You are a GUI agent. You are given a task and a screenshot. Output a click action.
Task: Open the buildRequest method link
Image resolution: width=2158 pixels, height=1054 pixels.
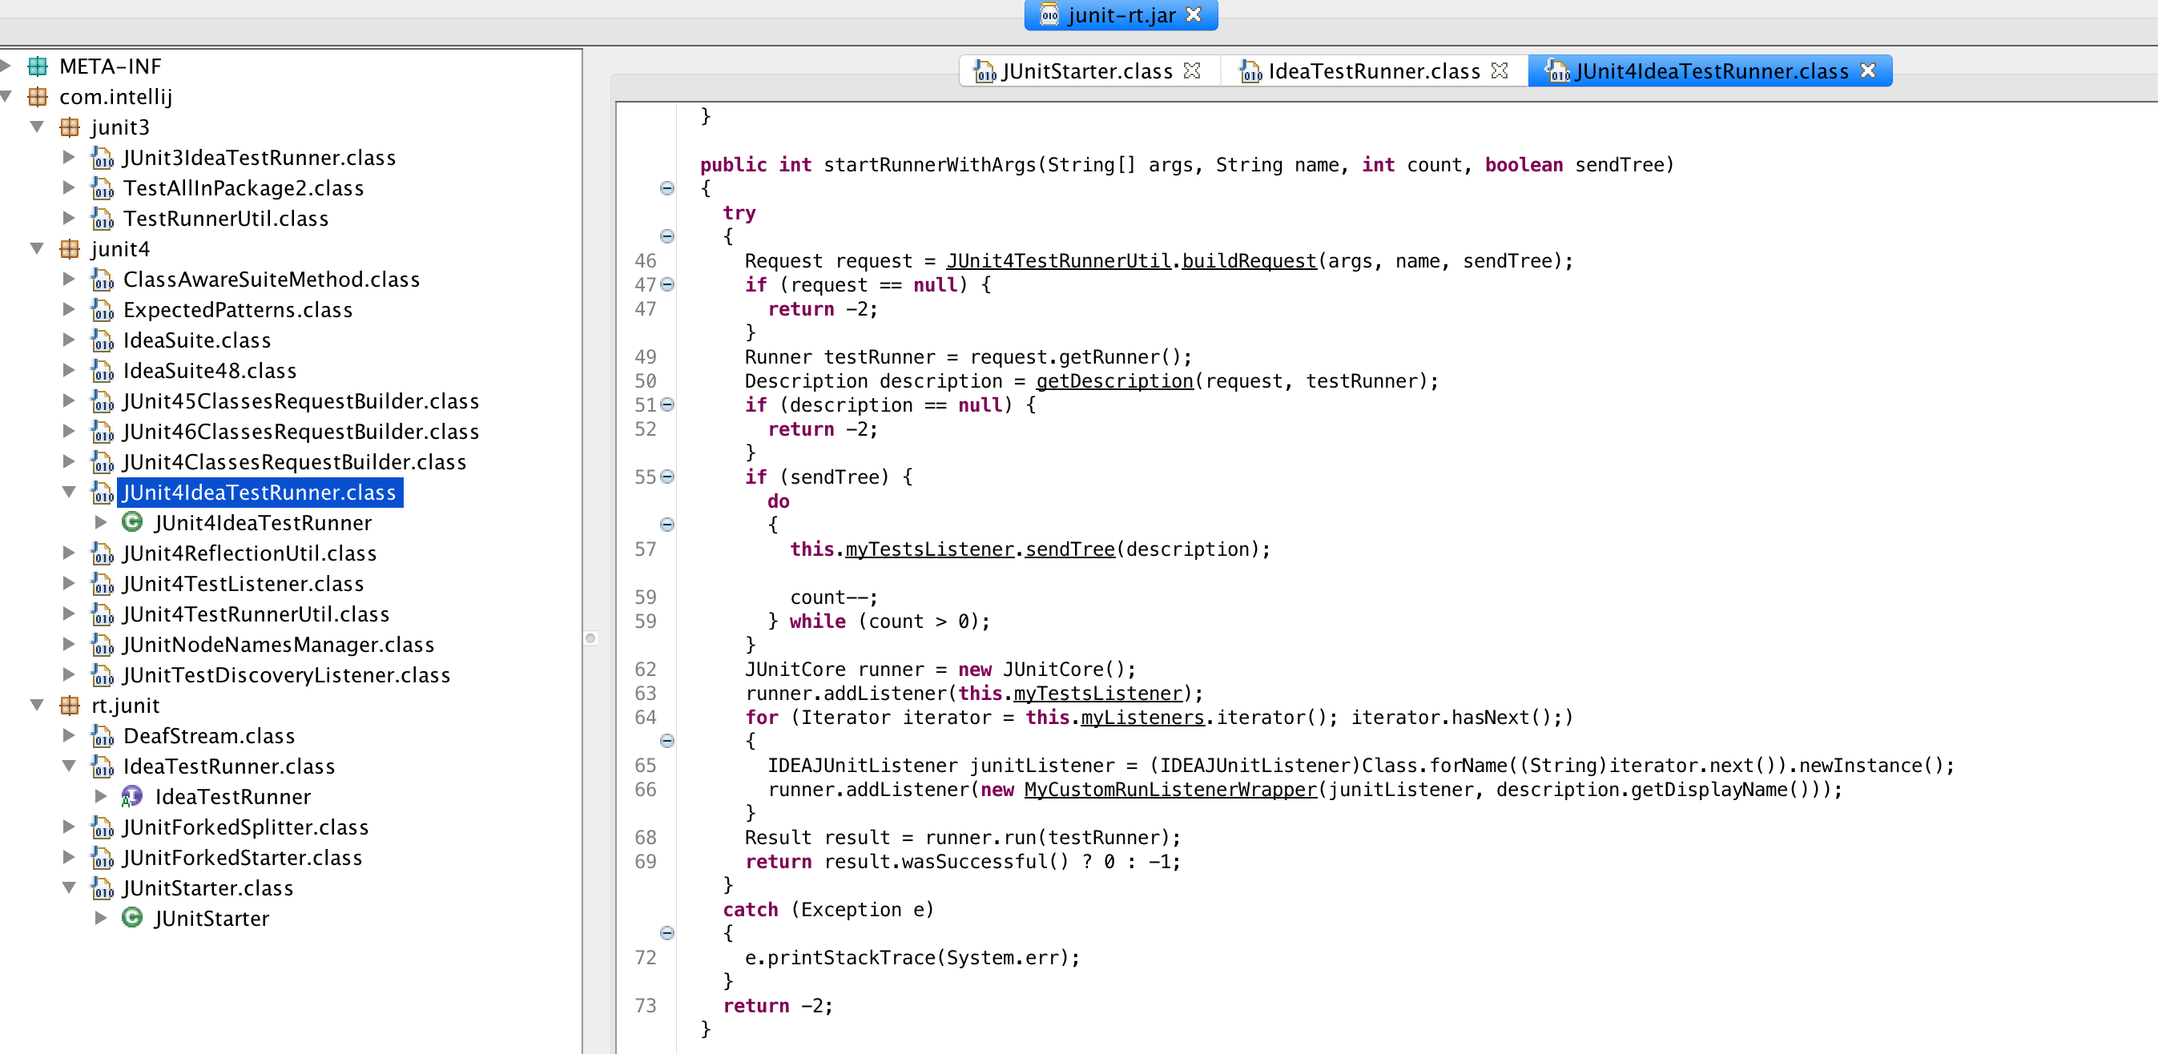(x=1248, y=260)
